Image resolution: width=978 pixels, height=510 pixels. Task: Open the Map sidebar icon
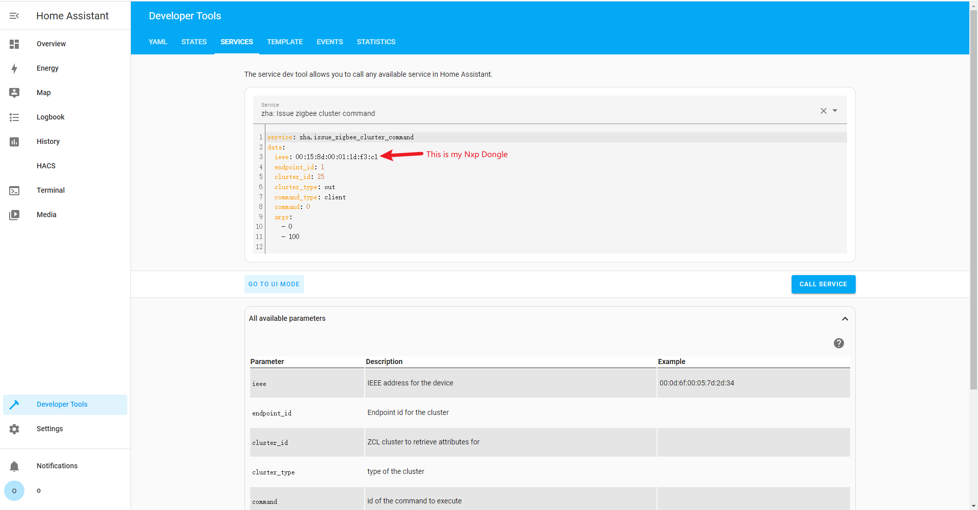click(x=14, y=93)
